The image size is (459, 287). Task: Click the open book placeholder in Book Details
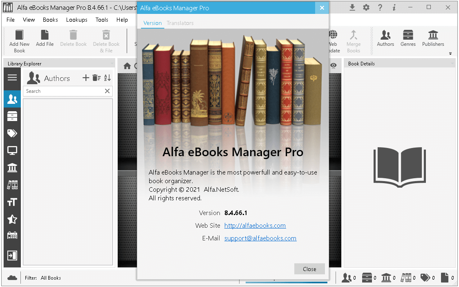pyautogui.click(x=400, y=167)
